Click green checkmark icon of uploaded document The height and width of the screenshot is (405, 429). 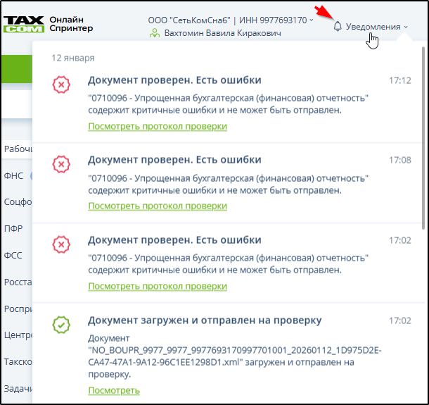click(x=62, y=325)
